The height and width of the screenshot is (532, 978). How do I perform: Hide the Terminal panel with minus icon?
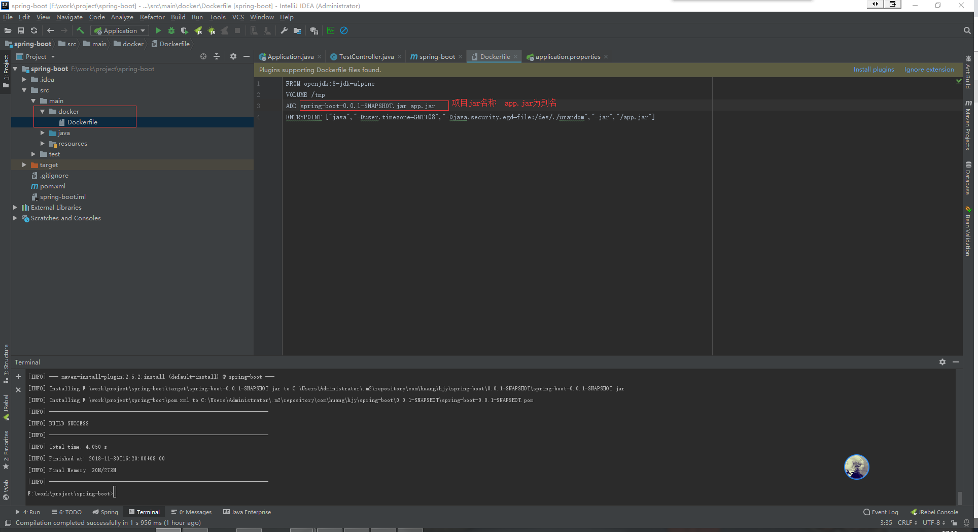click(x=956, y=362)
